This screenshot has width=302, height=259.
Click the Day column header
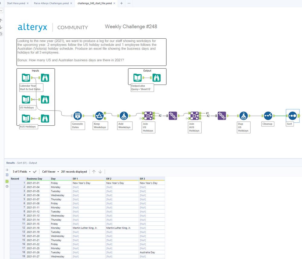pyautogui.click(x=61, y=179)
